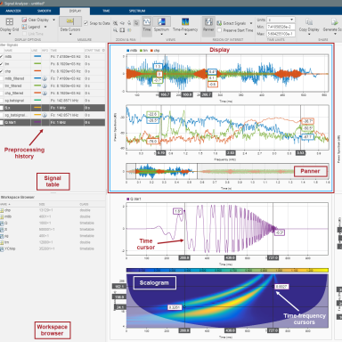
Task: Click the Generate Script button
Action: (x=332, y=25)
